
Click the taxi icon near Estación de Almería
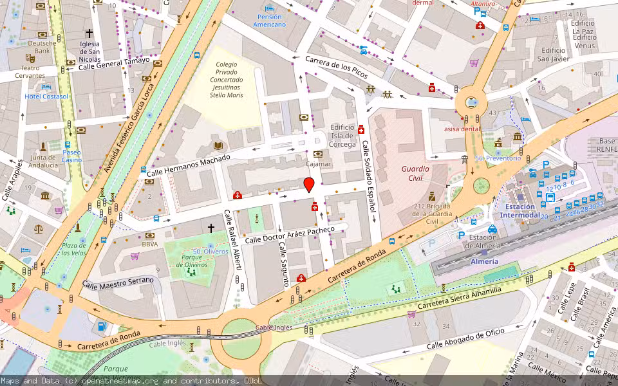point(492,229)
